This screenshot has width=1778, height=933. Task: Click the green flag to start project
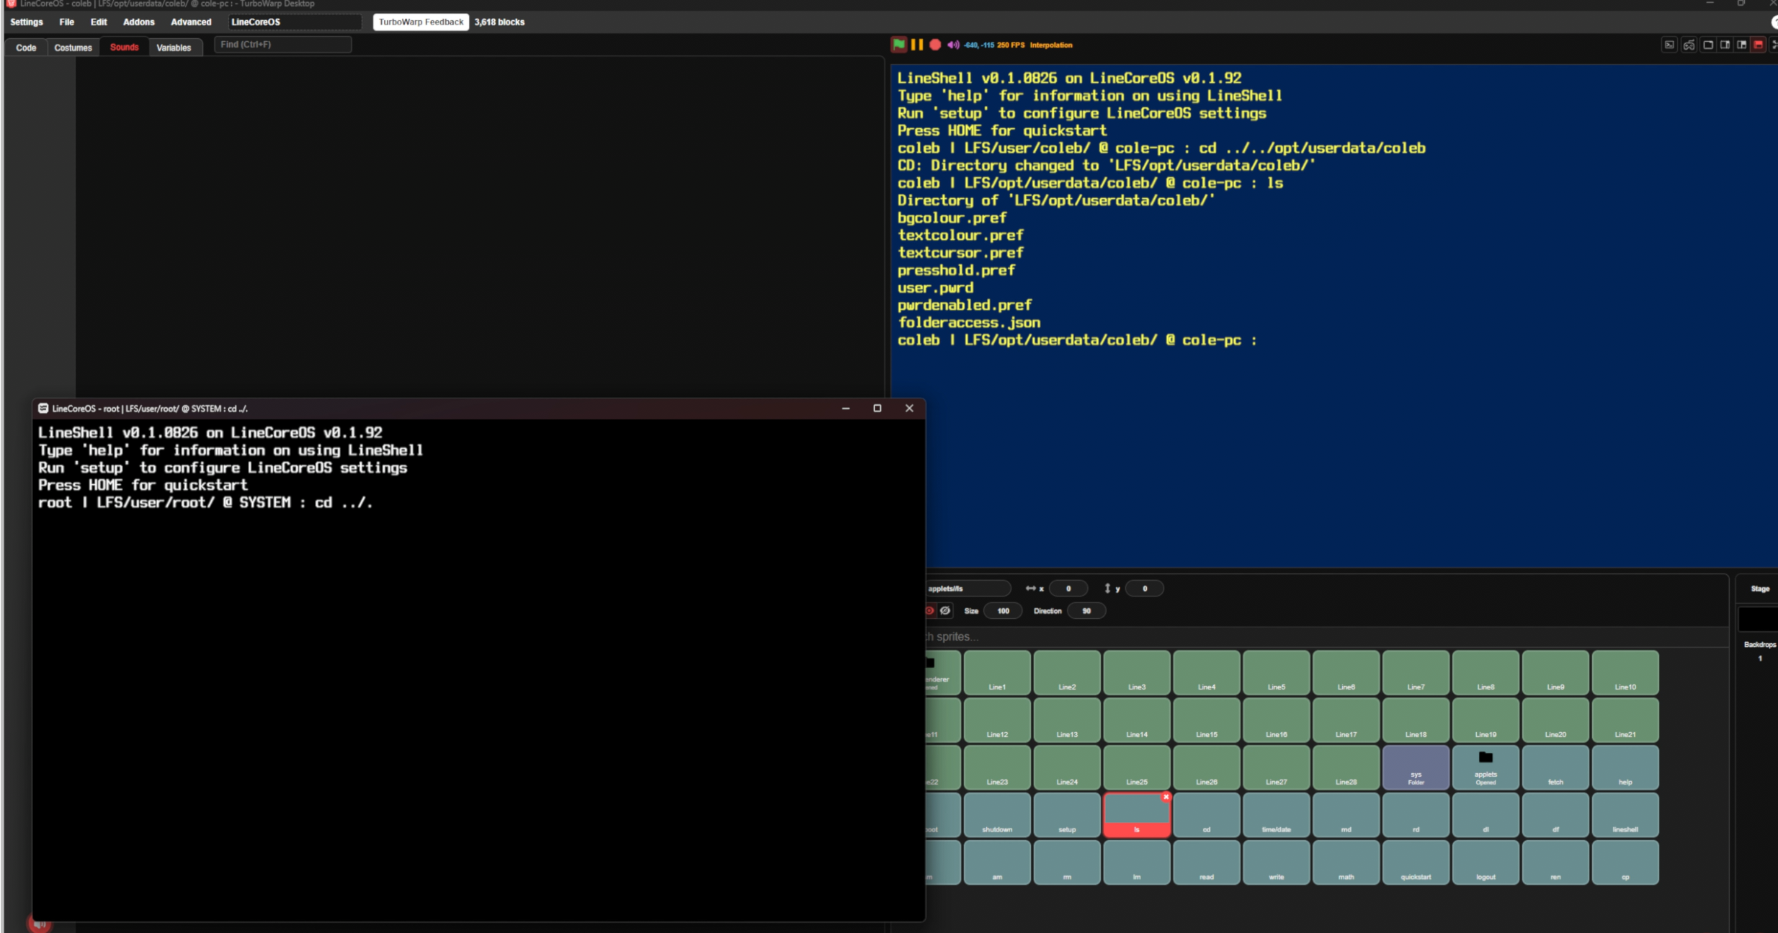tap(898, 45)
